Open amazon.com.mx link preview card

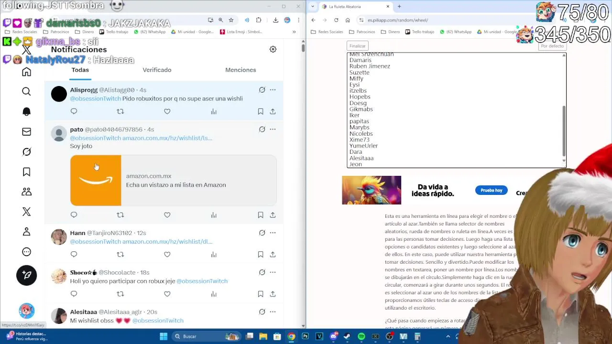point(173,181)
